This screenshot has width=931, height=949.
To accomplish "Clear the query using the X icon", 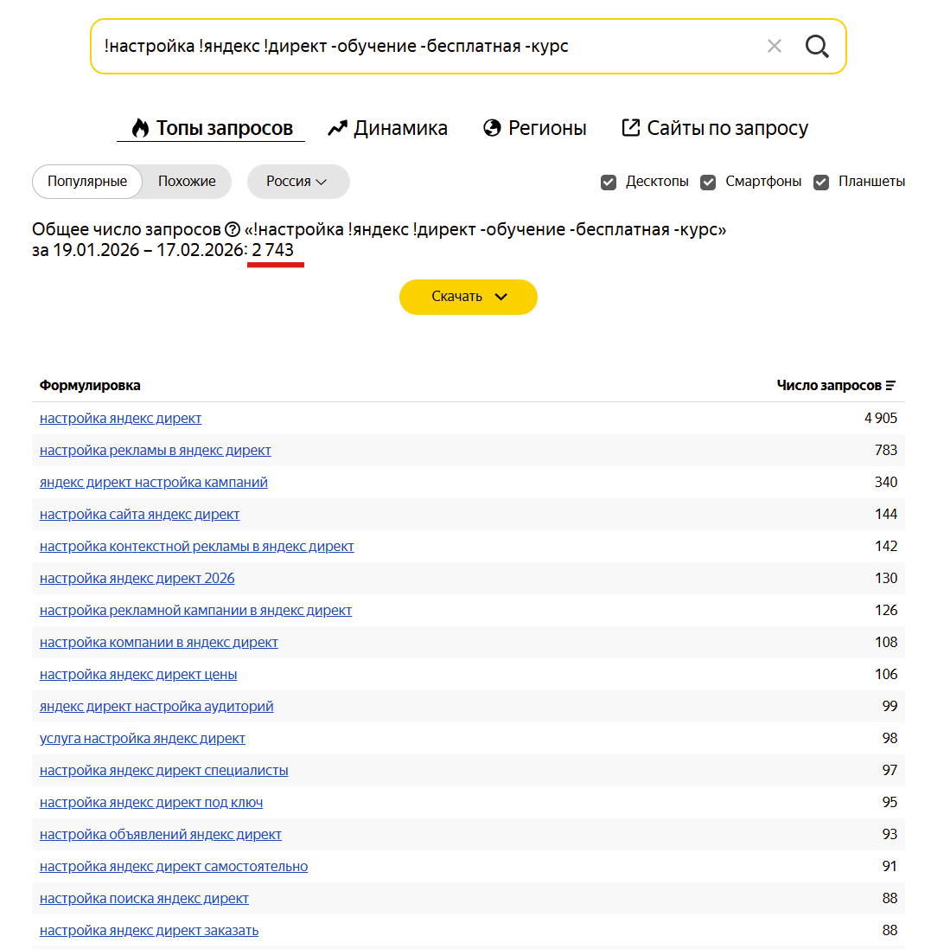I will (774, 46).
